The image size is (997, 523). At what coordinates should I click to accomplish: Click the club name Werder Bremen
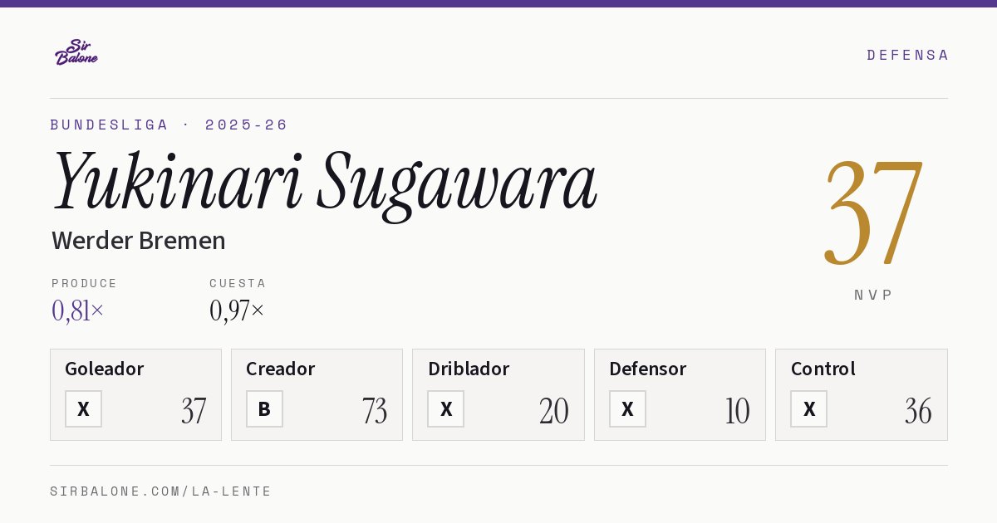[139, 241]
